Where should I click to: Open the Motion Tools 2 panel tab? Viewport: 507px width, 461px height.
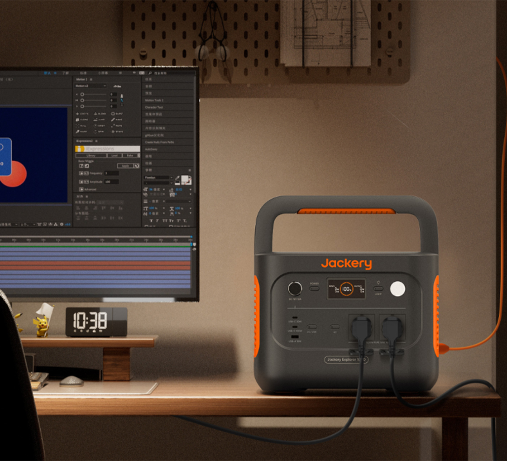(x=154, y=100)
